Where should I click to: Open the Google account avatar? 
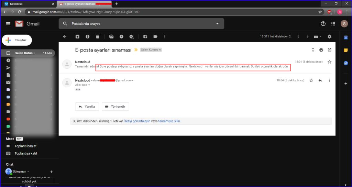[344, 24]
